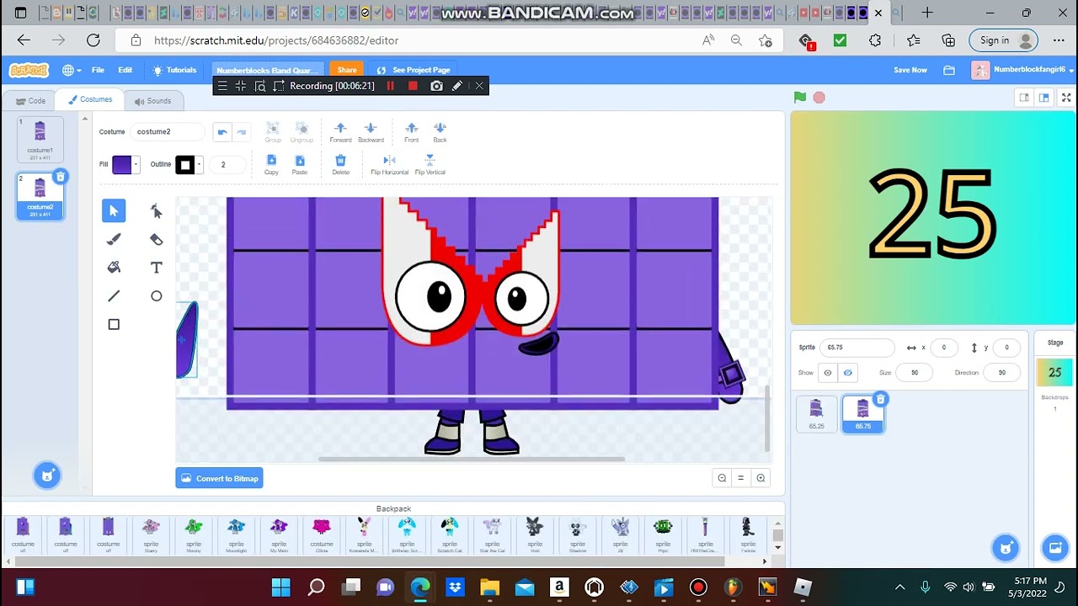Select the Line tool
Screen dimensions: 1078x606
pos(114,295)
